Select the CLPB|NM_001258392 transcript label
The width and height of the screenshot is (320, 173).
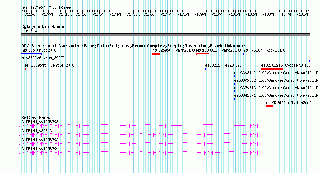(40, 140)
